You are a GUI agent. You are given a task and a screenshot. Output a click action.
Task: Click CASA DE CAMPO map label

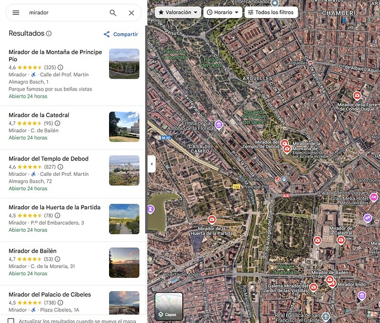[x=200, y=149]
